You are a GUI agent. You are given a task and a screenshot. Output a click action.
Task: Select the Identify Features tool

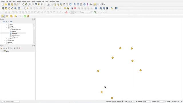click(x=75, y=5)
